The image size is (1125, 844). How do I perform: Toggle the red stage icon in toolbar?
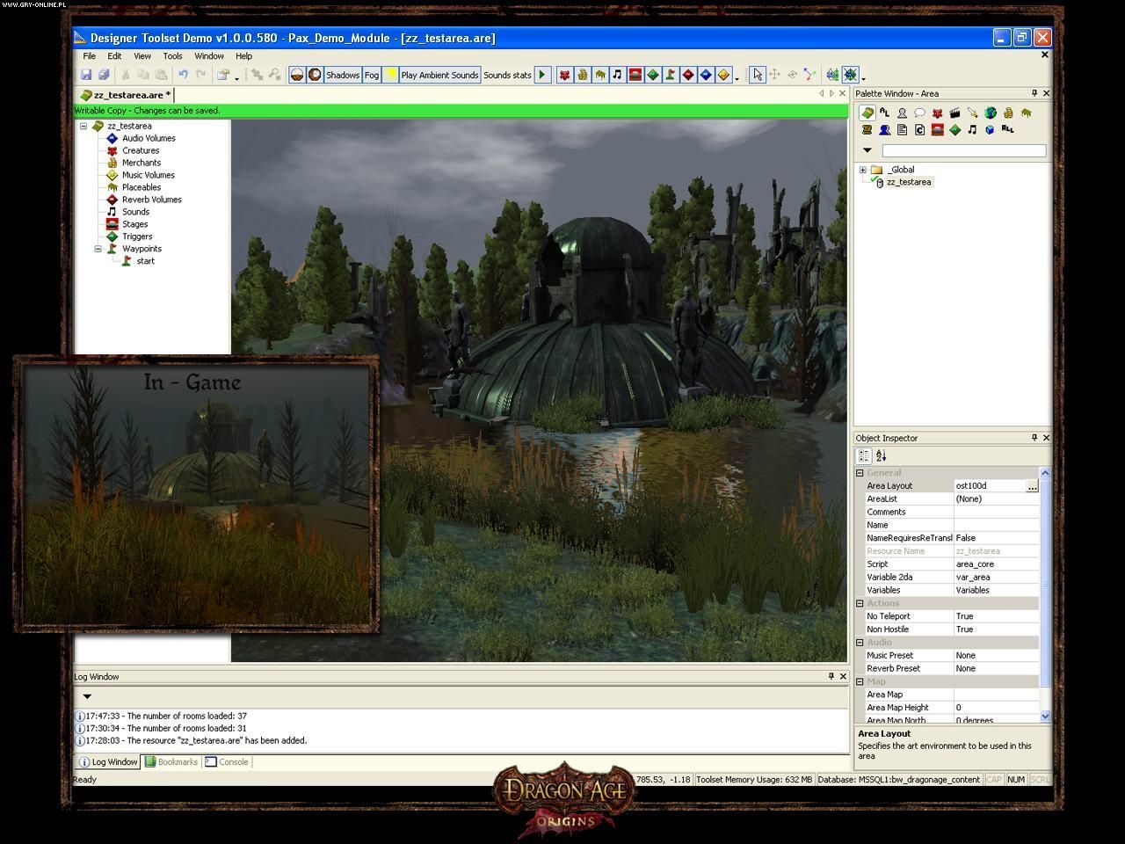point(635,76)
